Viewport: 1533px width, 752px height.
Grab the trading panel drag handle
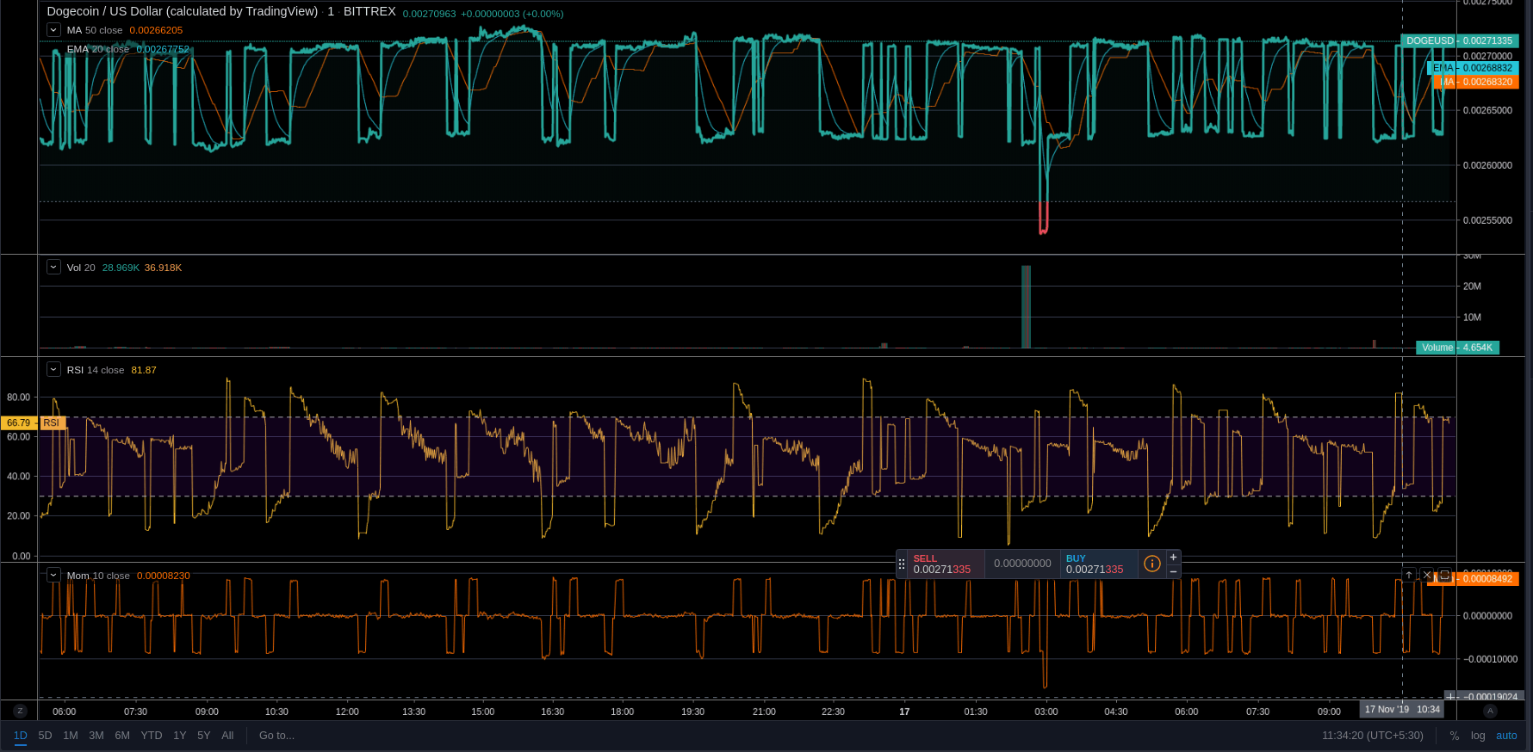coord(902,564)
